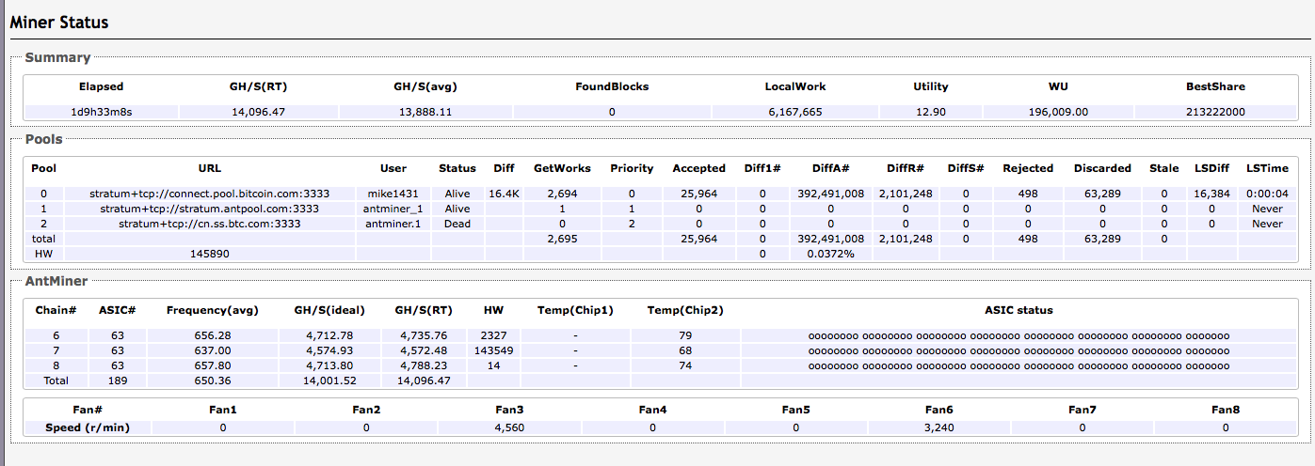Screen dimensions: 1315x466
Task: Select hardware error rate 0.0372%
Action: pyautogui.click(x=830, y=254)
